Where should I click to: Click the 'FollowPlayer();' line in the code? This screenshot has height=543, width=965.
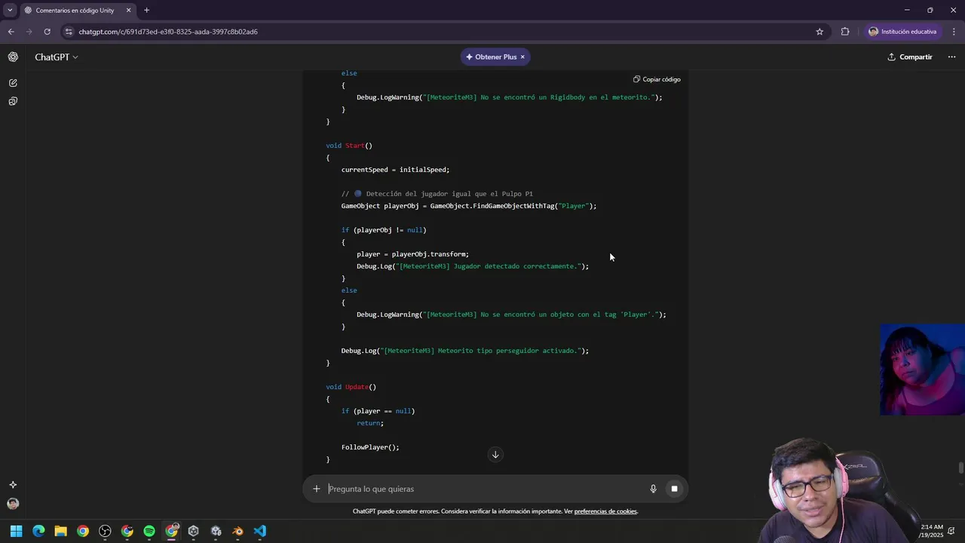[x=370, y=447]
